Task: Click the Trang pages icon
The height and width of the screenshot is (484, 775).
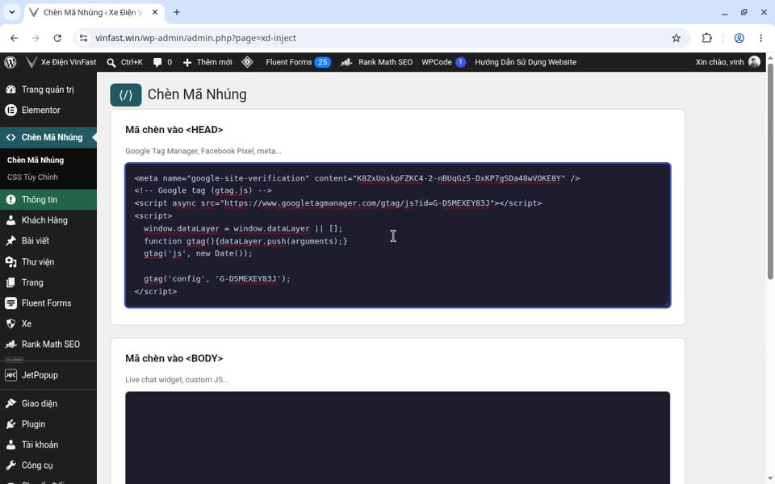Action: point(10,282)
